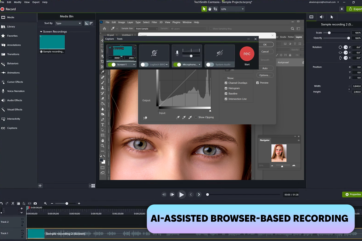The width and height of the screenshot is (362, 241).
Task: Select the crop mode tool
Action: [215, 9]
